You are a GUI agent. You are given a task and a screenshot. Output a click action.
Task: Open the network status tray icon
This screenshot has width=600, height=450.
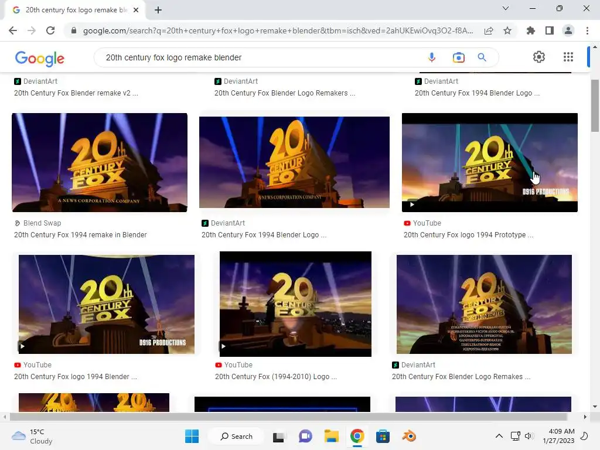(x=515, y=436)
